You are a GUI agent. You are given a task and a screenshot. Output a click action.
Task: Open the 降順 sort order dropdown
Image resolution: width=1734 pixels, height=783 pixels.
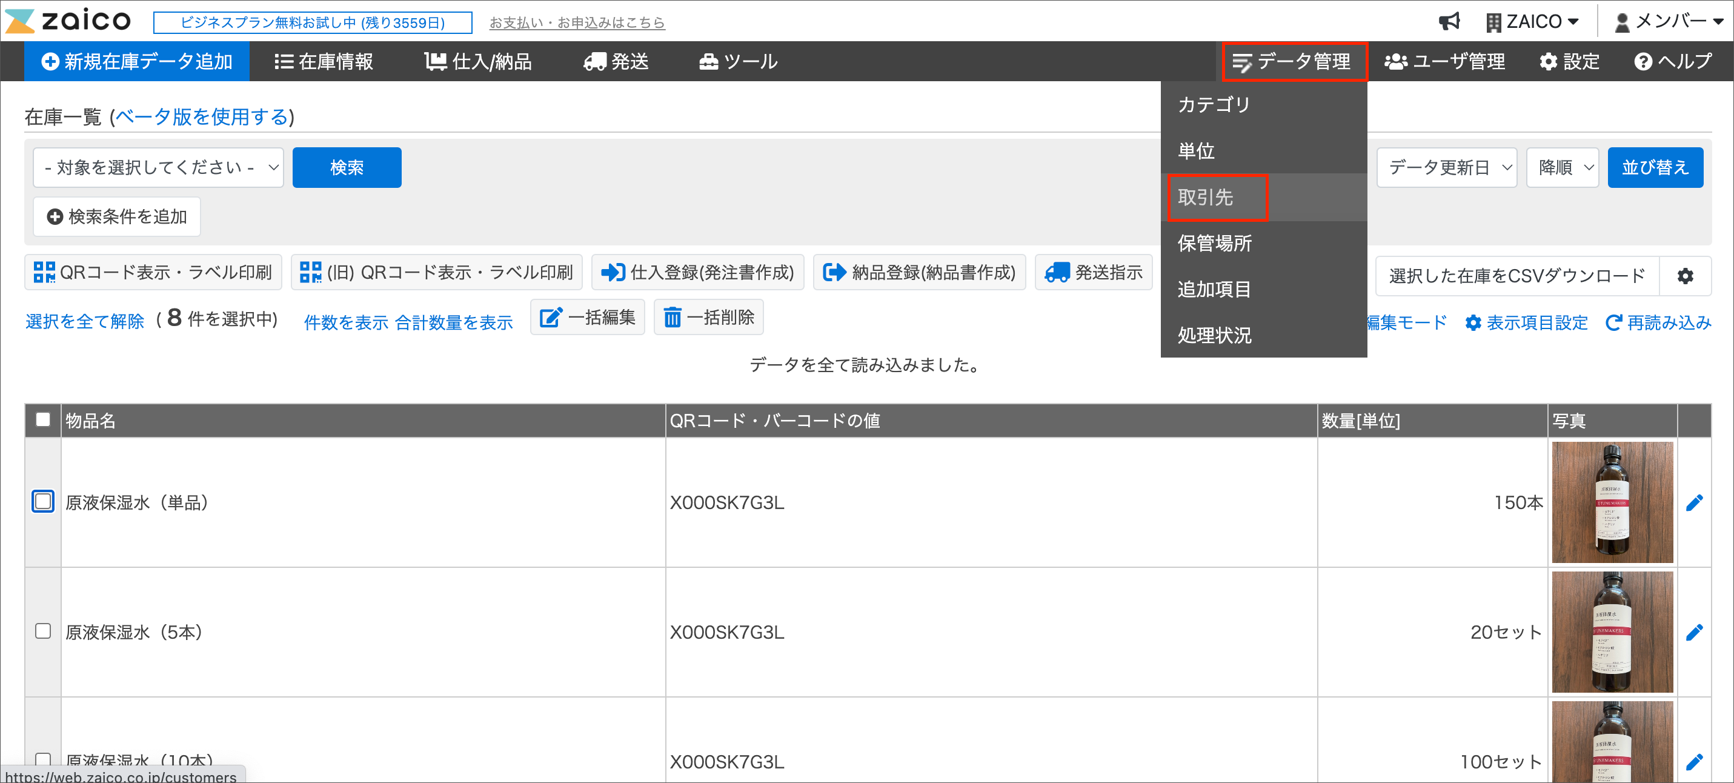1562,167
